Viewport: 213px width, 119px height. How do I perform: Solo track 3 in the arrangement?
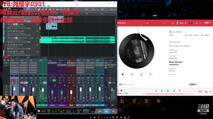point(11,31)
